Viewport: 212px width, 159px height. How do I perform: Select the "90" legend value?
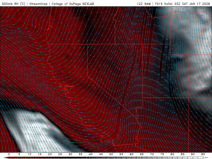click(x=193, y=154)
